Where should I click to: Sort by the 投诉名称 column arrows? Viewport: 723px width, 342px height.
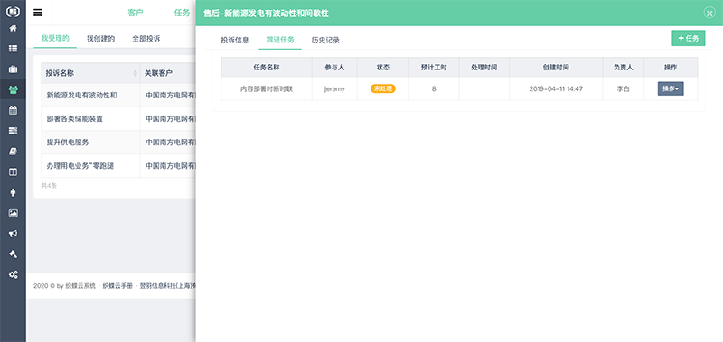click(135, 73)
